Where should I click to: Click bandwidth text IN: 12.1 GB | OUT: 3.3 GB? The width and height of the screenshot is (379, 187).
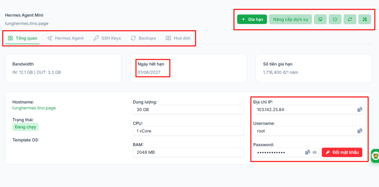37,72
